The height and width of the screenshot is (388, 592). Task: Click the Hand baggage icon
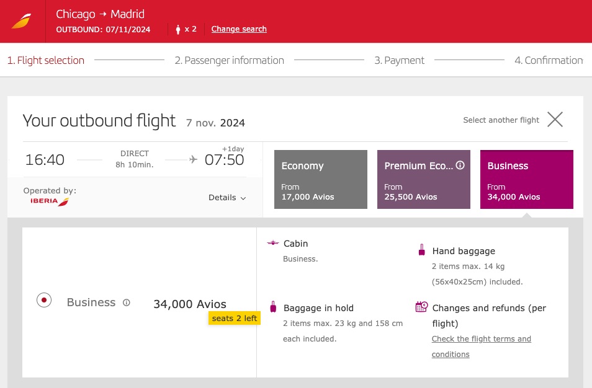[423, 250]
